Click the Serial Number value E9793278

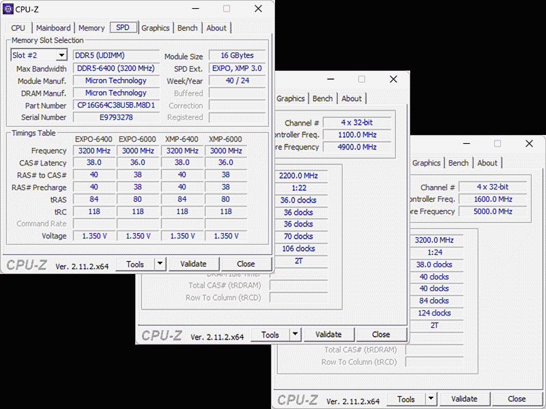coord(116,117)
